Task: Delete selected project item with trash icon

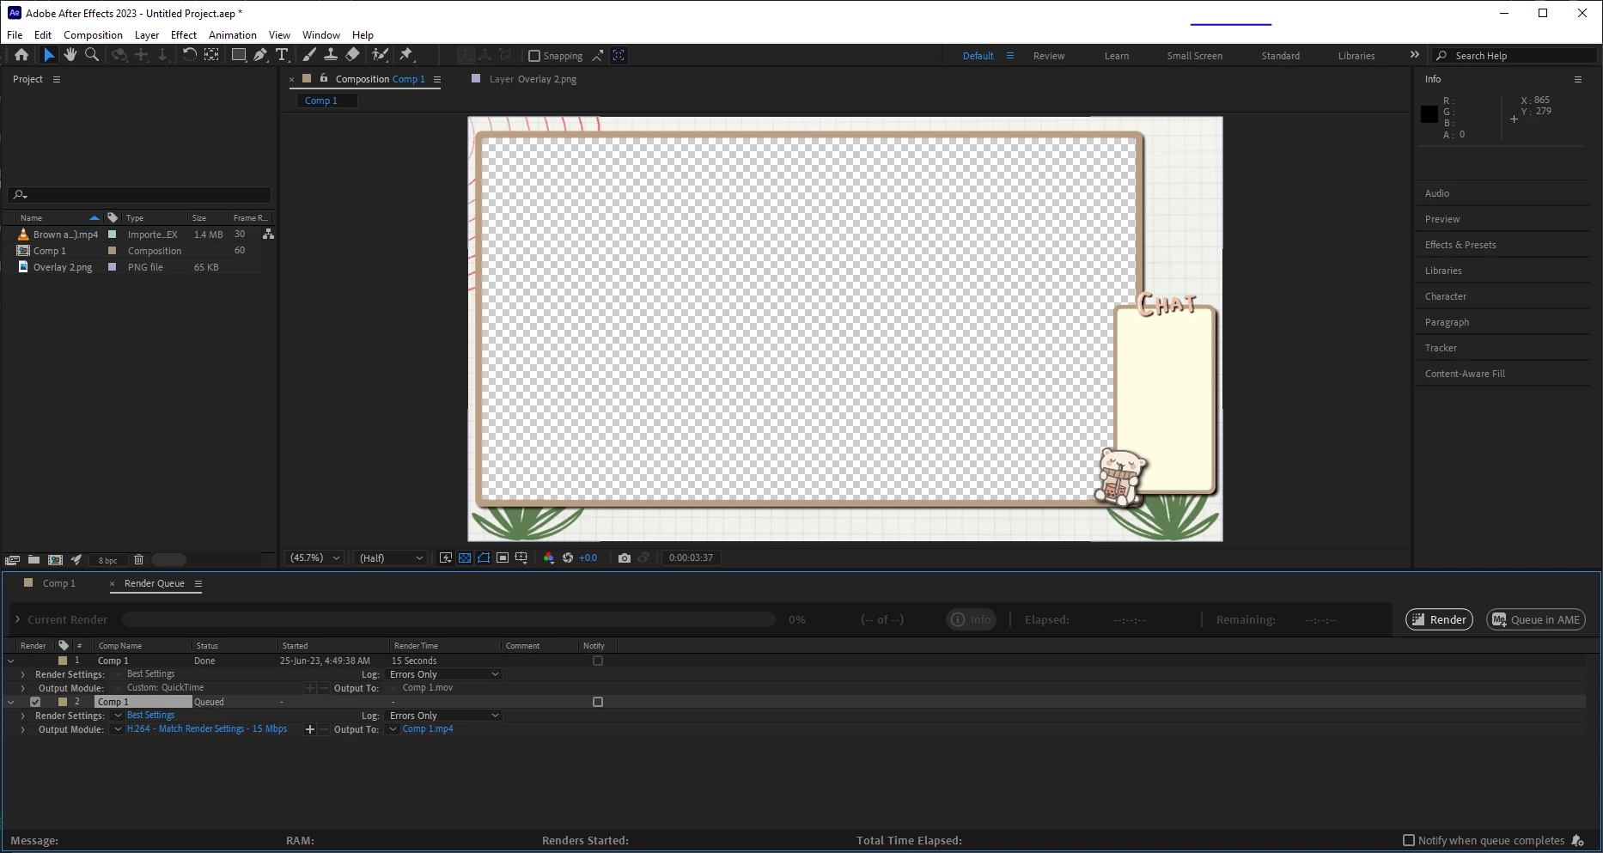Action: coord(138,560)
